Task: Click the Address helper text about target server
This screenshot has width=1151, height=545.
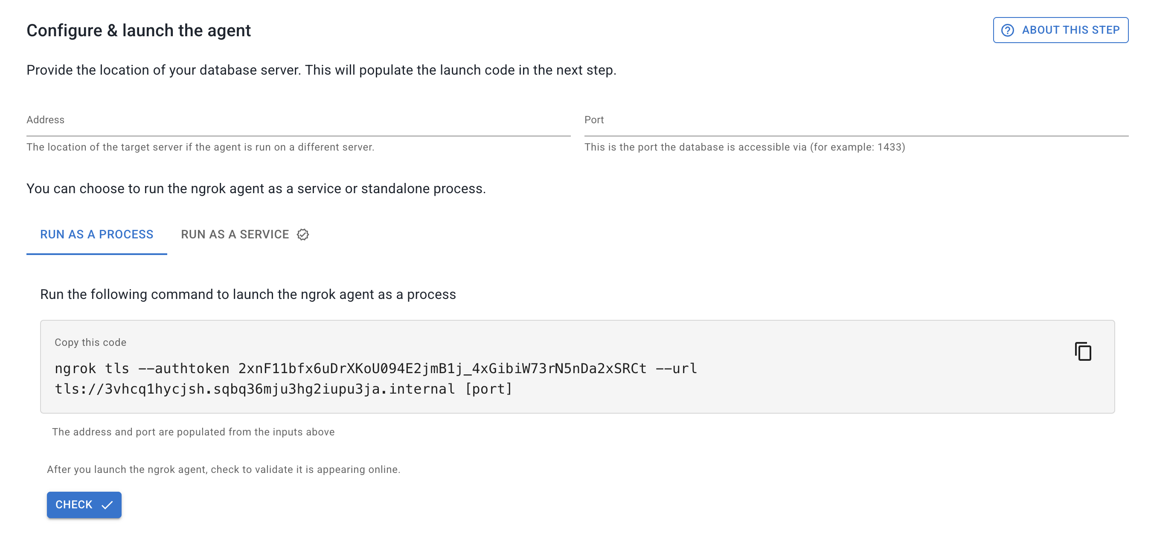Action: click(x=200, y=147)
